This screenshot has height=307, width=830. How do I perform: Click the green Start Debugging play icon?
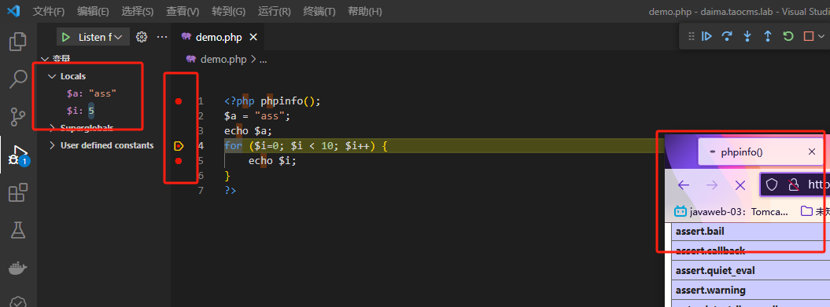tap(65, 37)
